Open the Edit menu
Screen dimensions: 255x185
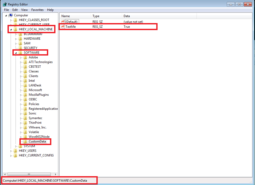pos(15,10)
